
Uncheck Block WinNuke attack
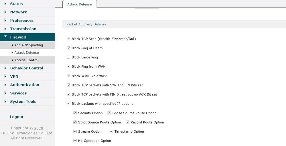68,76
